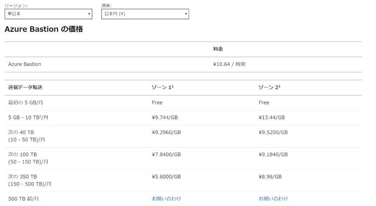Viewport: 376px width, 206px height.
Task: Select the 次の 350 TB row label
Action: pos(30,180)
